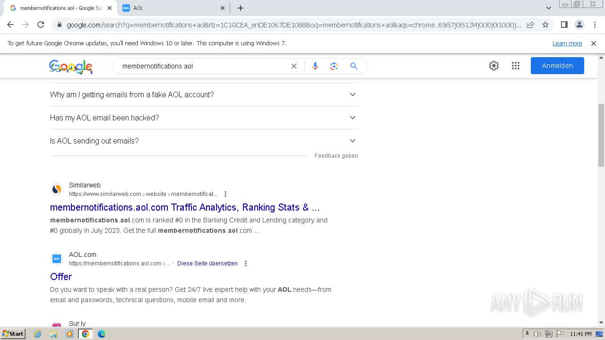This screenshot has height=340, width=605.
Task: Open AOL.com result options menu
Action: tap(246, 263)
